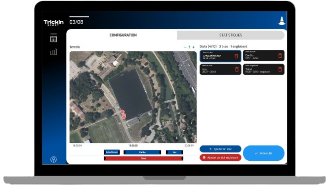
Task: Delete the Jeu slot via its trash icon
Action: point(237,70)
